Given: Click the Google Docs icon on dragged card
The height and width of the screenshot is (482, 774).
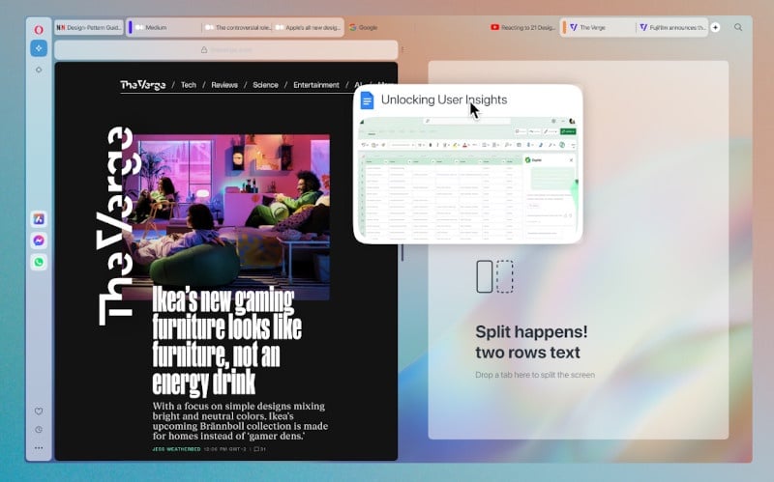Looking at the screenshot, I should click(x=367, y=100).
